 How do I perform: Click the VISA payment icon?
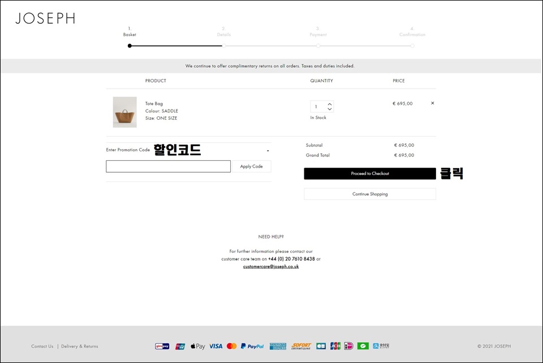pos(216,346)
